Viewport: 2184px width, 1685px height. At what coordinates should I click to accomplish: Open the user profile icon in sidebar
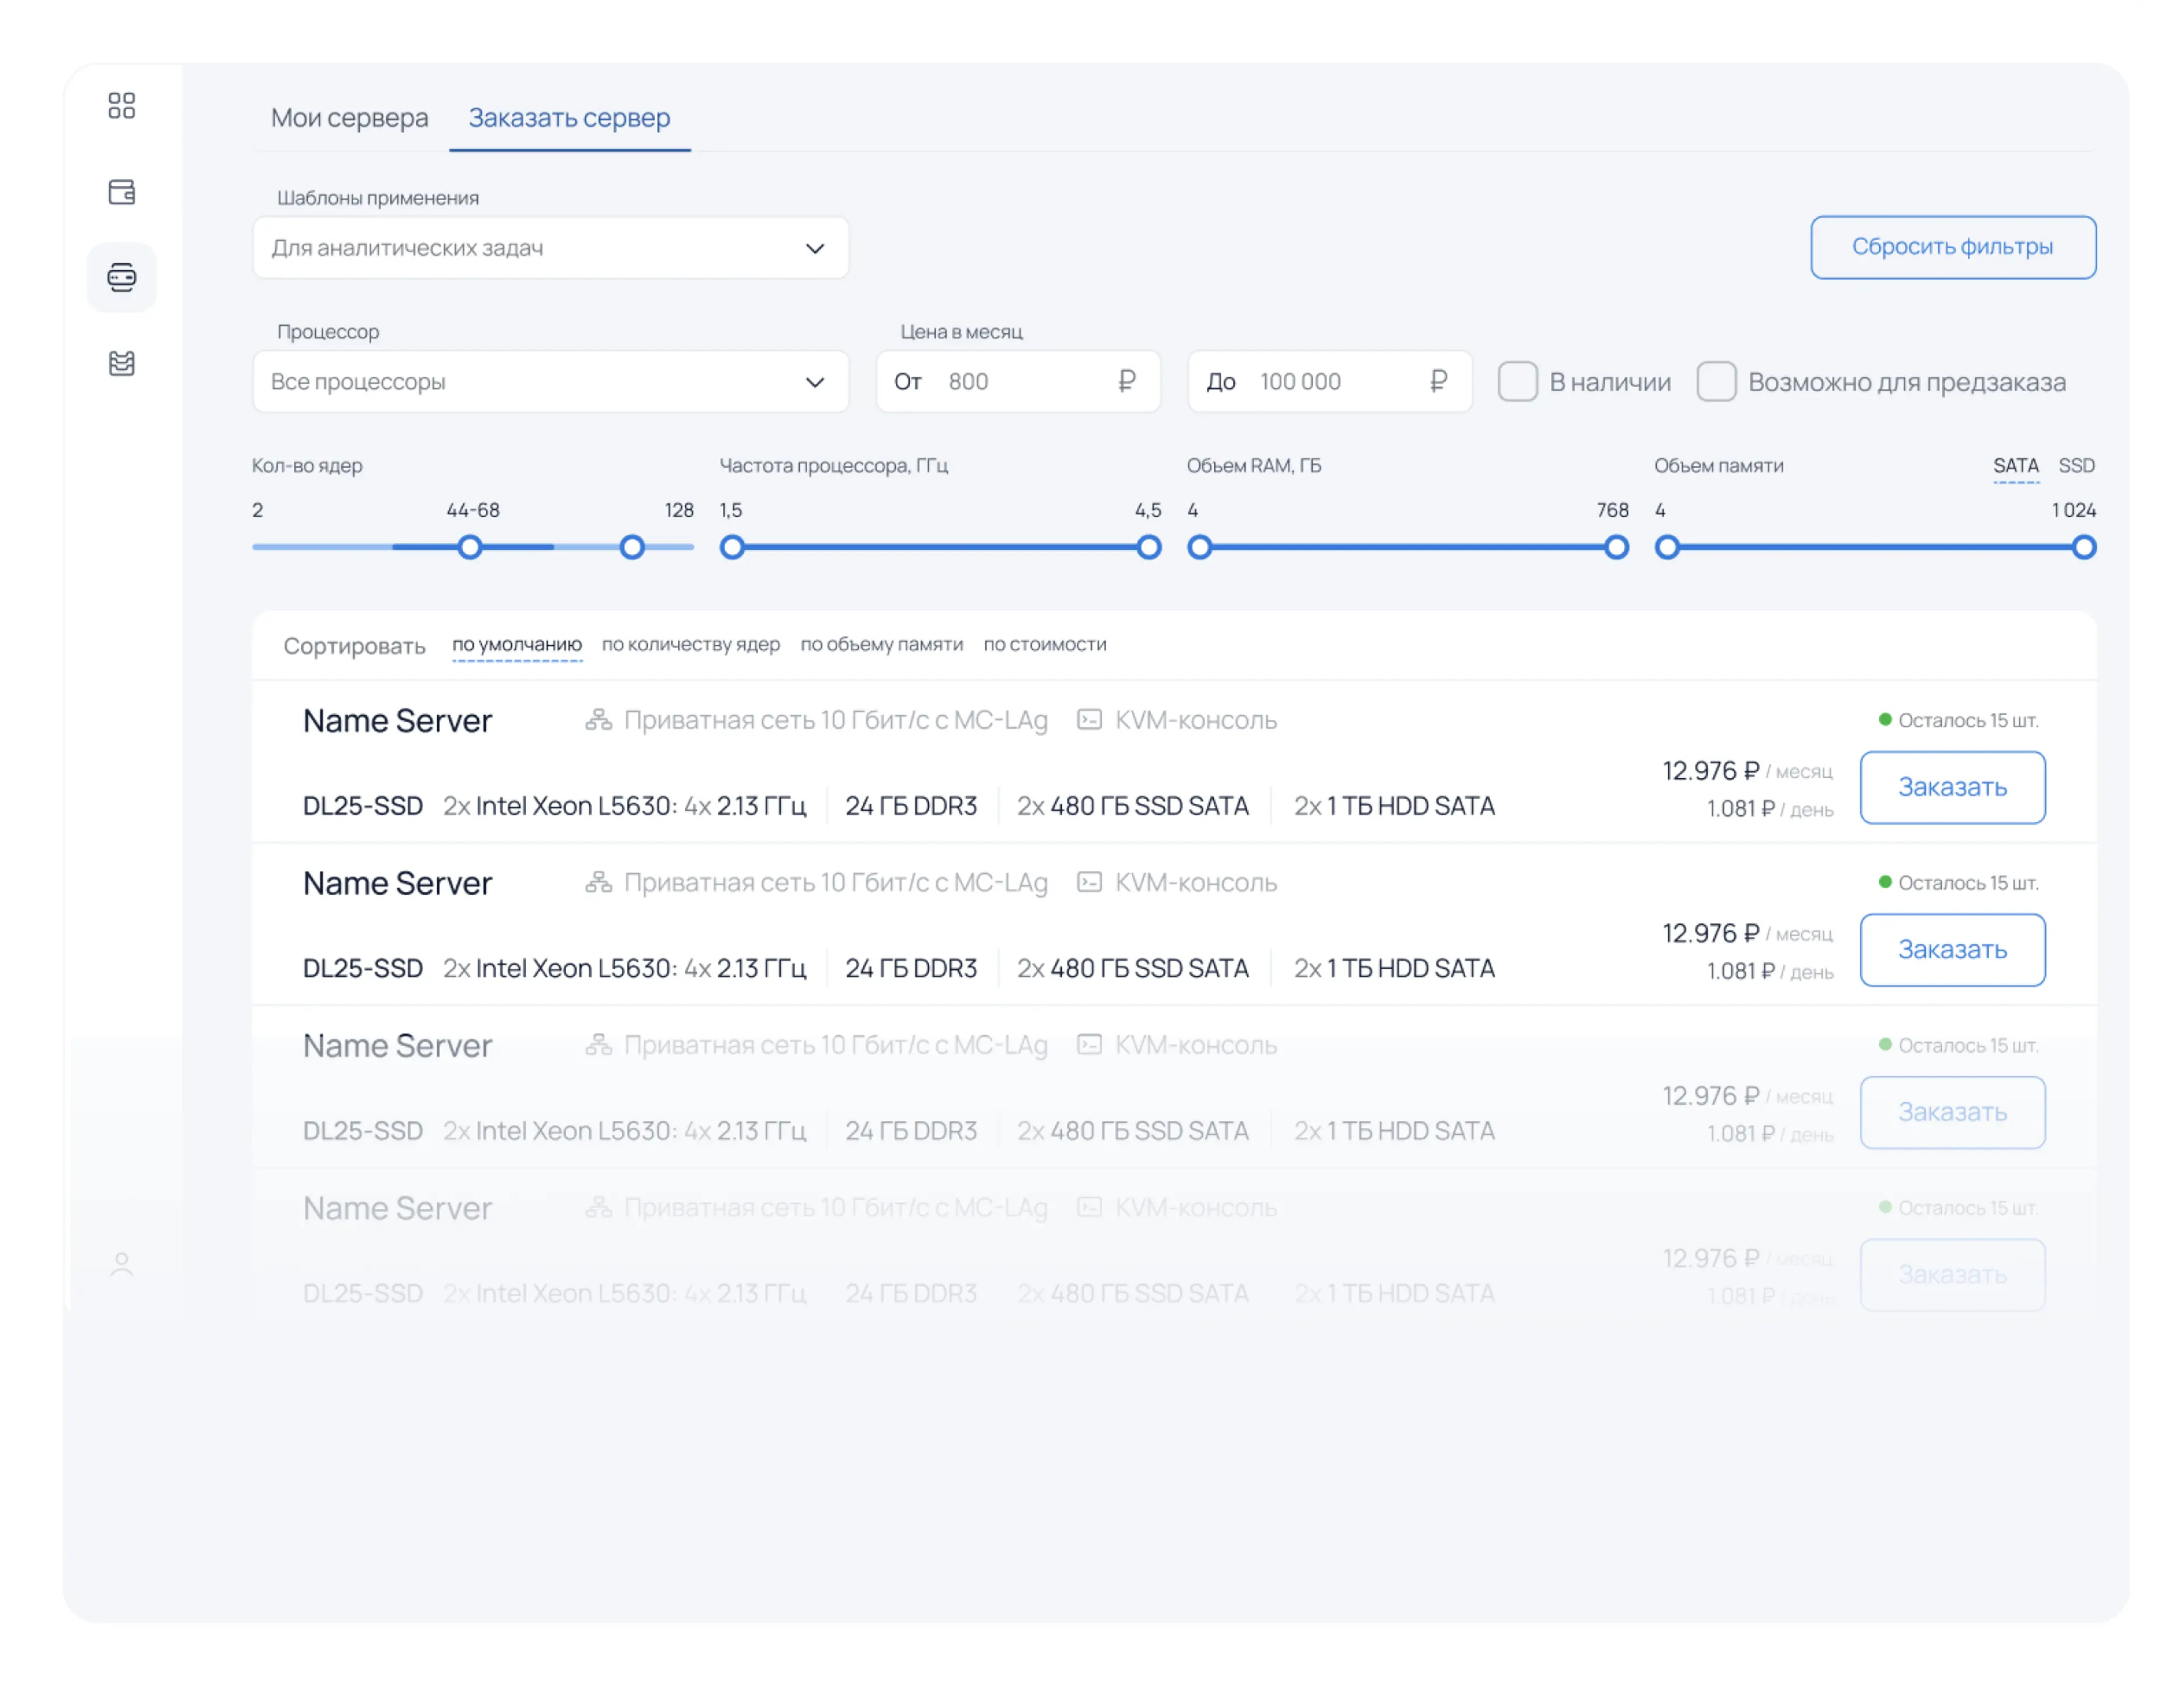(x=121, y=1264)
